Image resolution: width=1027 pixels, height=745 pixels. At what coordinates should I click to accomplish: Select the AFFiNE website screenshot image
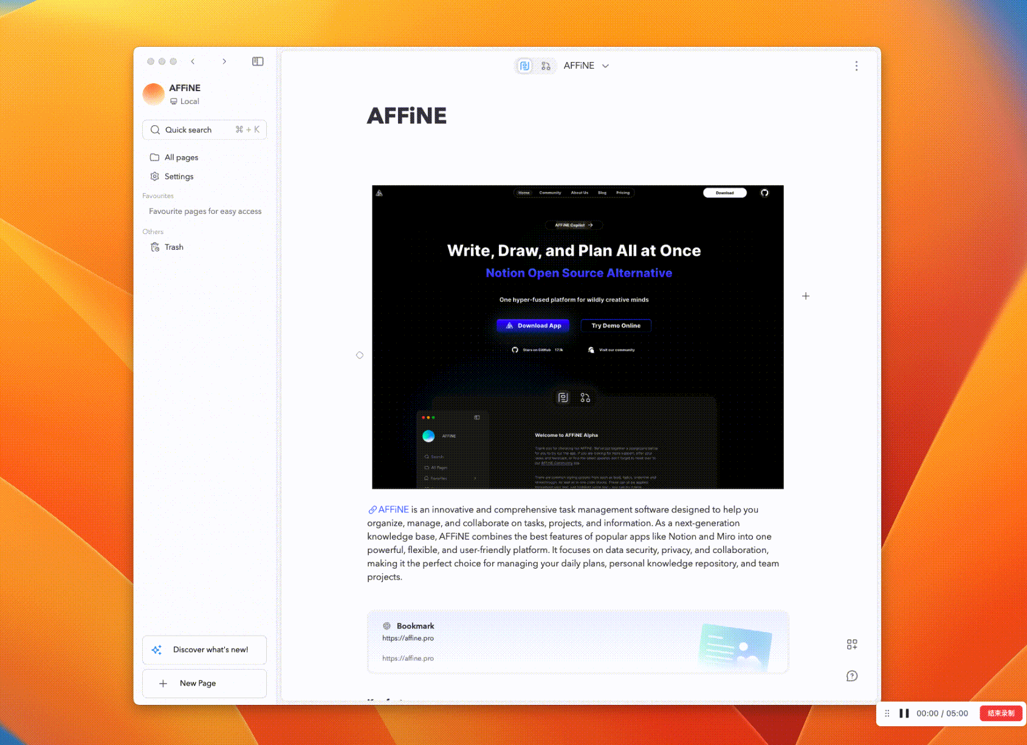click(578, 337)
